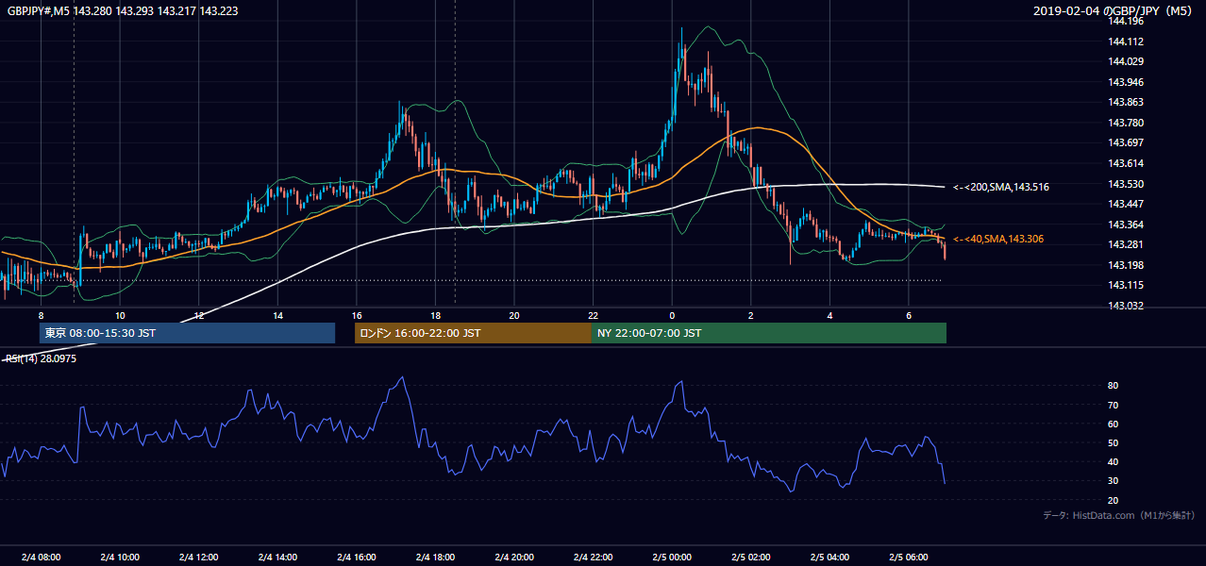Click the 2/4 12:00 time label
The image size is (1206, 566).
[198, 557]
